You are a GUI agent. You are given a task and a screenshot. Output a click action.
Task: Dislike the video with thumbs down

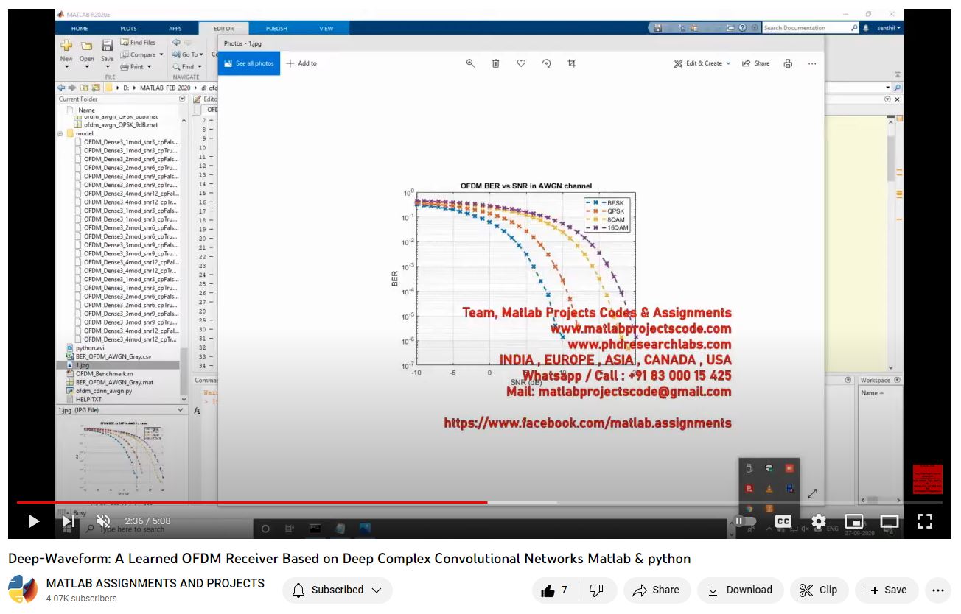(598, 590)
